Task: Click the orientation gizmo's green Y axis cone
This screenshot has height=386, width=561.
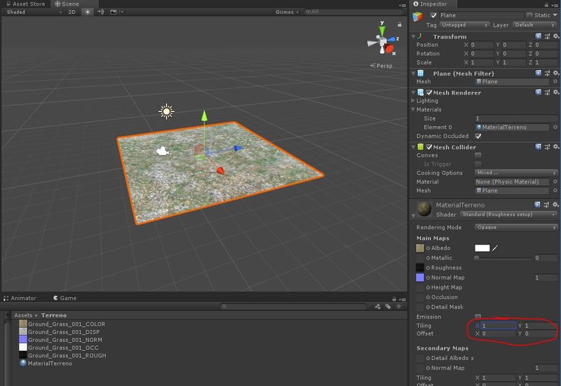Action: click(382, 32)
